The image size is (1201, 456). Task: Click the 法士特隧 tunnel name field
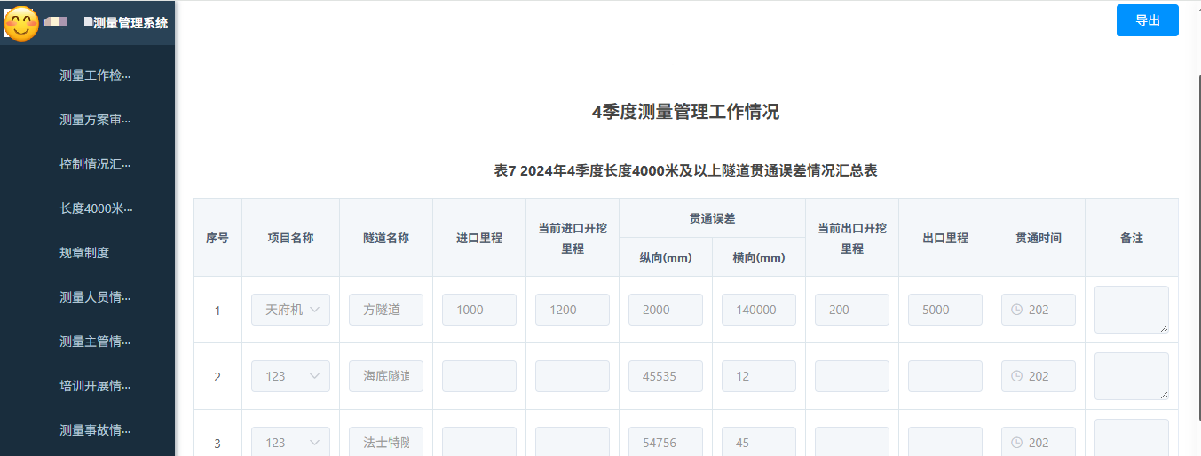386,442
